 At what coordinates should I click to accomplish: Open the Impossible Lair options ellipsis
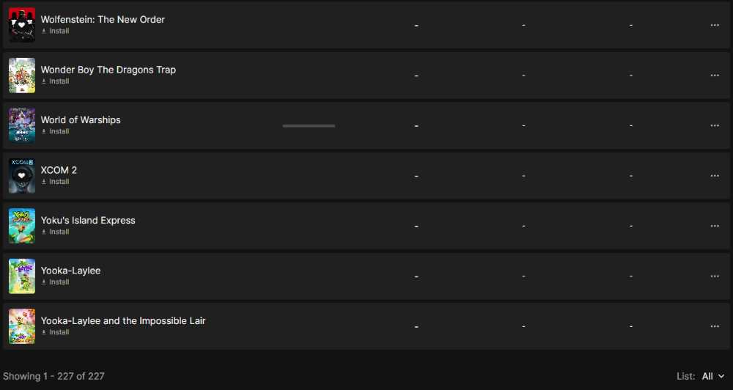715,326
